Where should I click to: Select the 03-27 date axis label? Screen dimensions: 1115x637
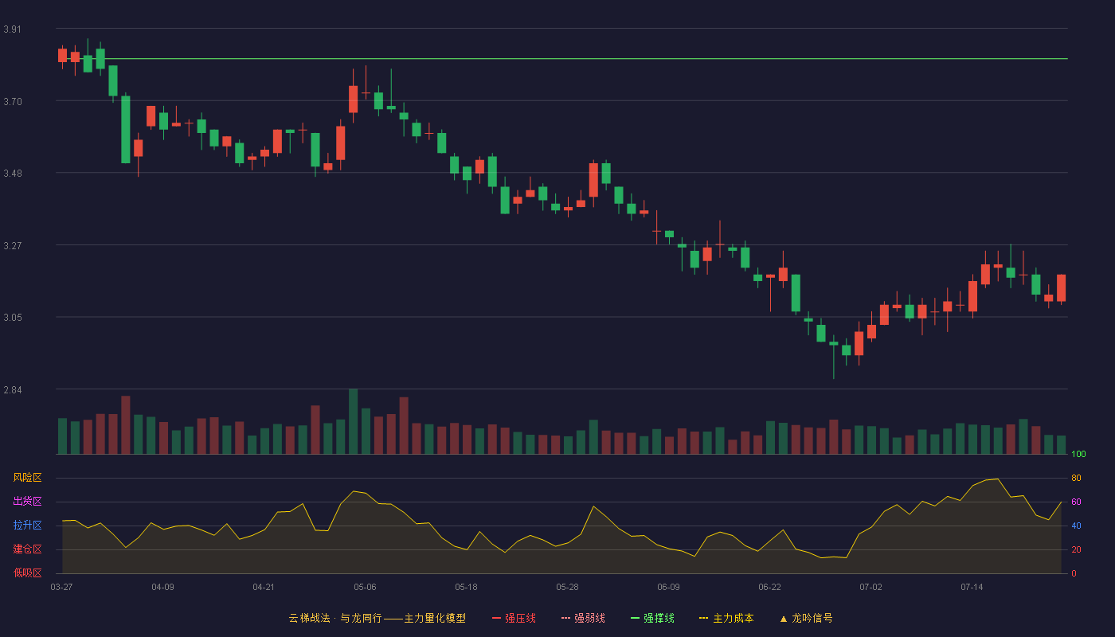click(61, 587)
